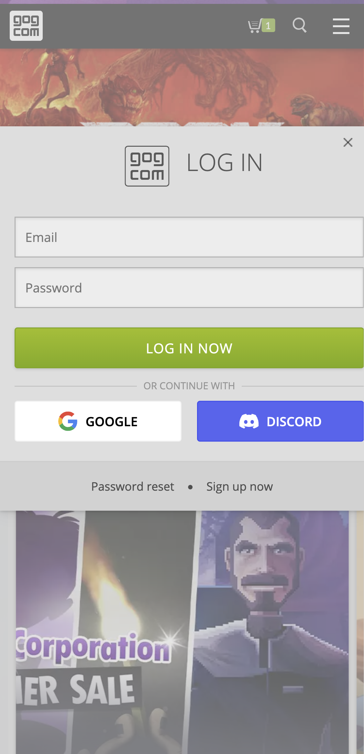Close the LOG IN dialog
The width and height of the screenshot is (364, 754).
(x=348, y=142)
